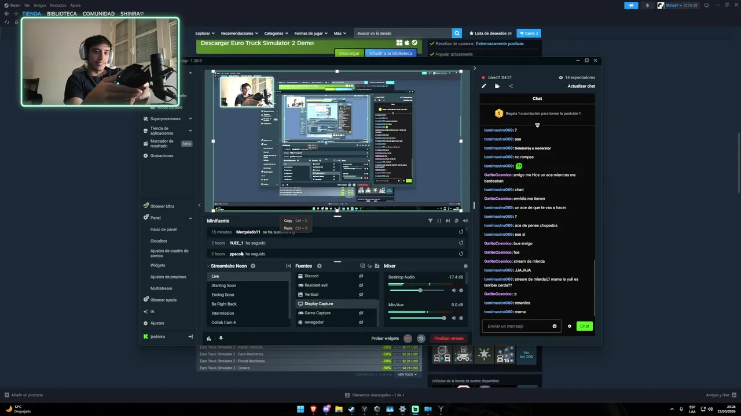Click the Buscar en la tienda field

click(403, 34)
